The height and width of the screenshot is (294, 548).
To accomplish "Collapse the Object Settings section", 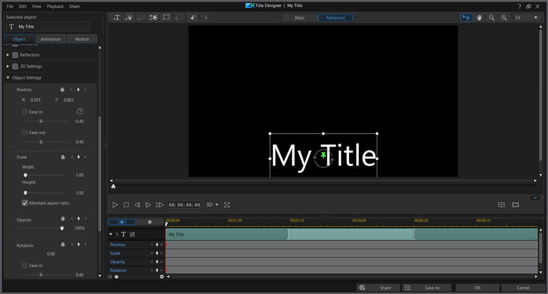I will point(8,78).
